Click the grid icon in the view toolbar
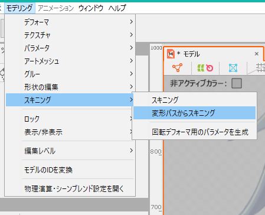The height and width of the screenshot is (215, 265). coord(260,68)
